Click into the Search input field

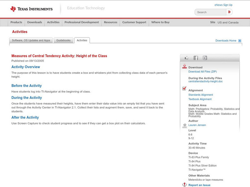pyautogui.click(x=210, y=12)
